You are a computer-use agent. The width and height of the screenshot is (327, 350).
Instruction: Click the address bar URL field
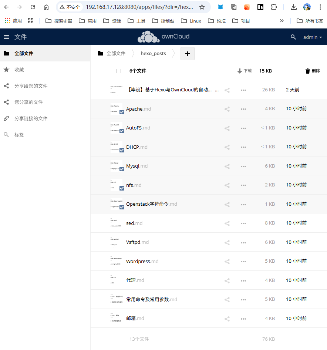tap(139, 7)
